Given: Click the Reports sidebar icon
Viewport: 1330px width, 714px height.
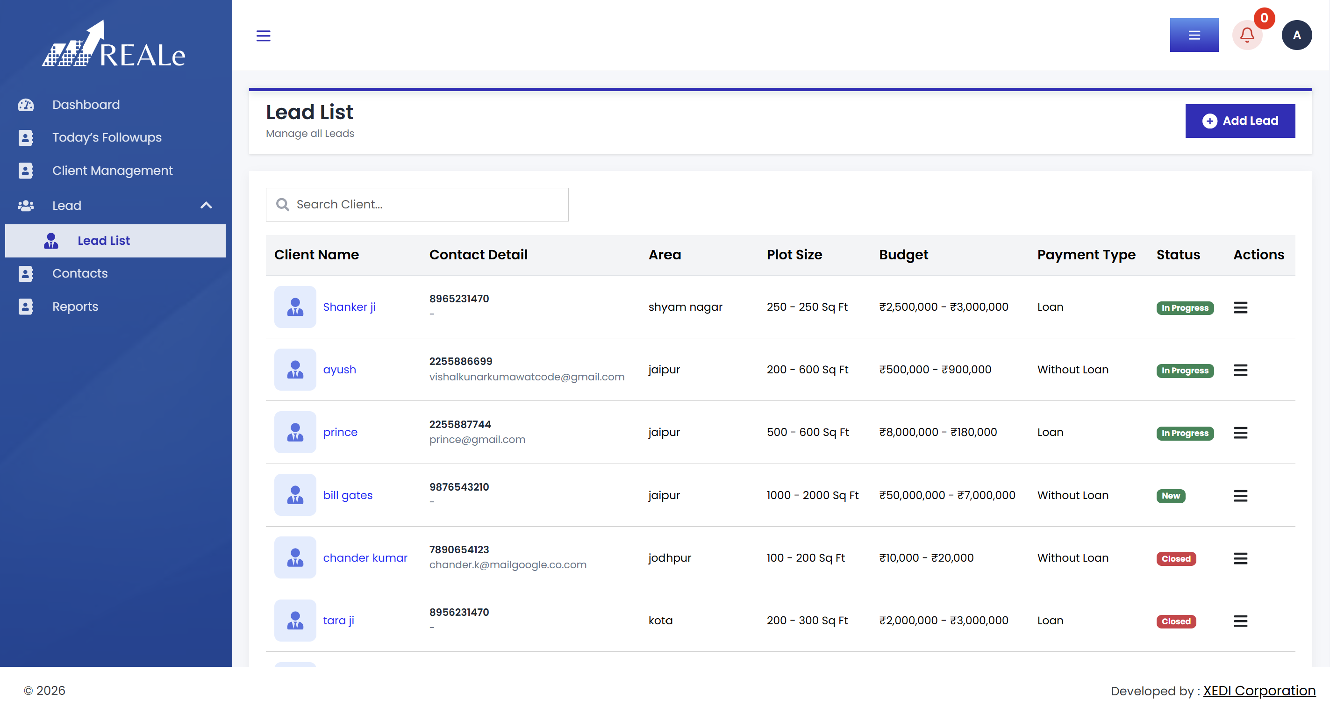Looking at the screenshot, I should click(x=26, y=307).
